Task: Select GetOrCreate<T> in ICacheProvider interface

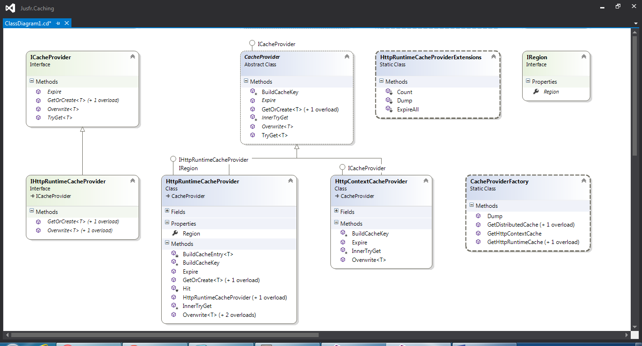Action: (x=83, y=100)
